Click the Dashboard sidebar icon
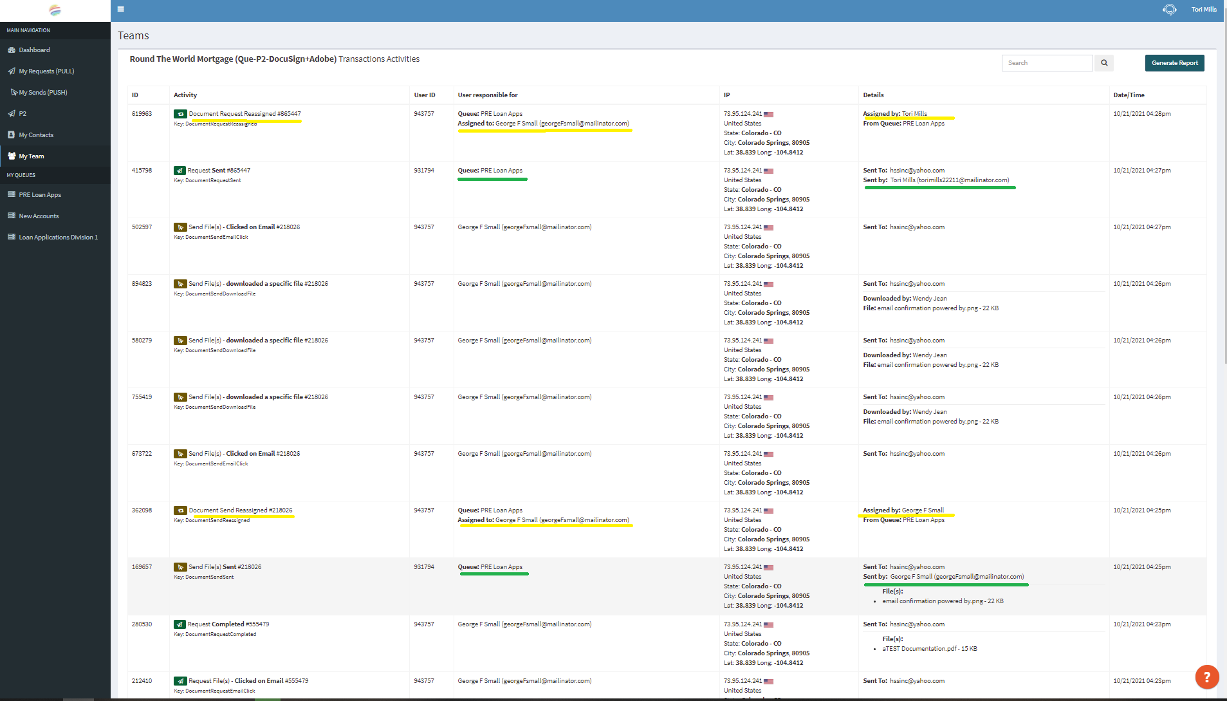1227x701 pixels. tap(12, 50)
